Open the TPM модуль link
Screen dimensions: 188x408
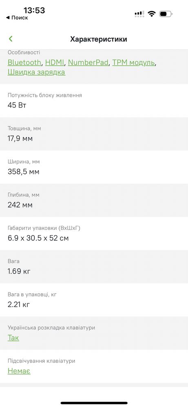(134, 62)
